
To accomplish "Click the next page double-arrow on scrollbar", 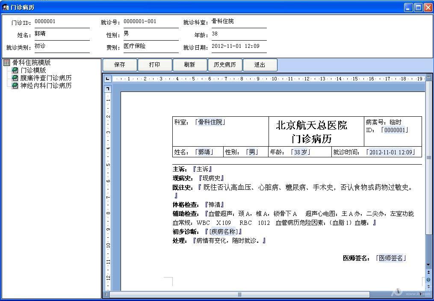I will (x=428, y=286).
